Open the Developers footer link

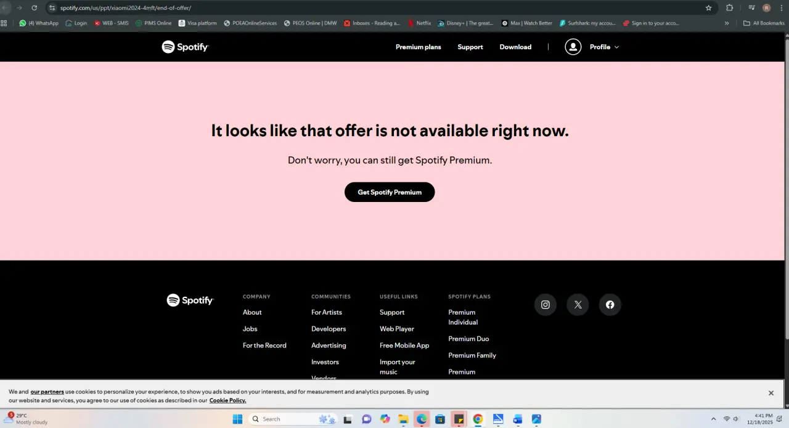coord(329,329)
